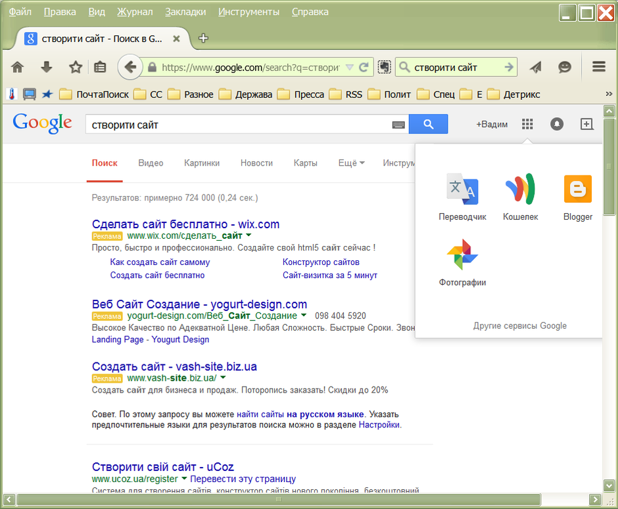This screenshot has height=509, width=618.
Task: Click the horizontal scrollbar right arrow
Action: [595, 500]
